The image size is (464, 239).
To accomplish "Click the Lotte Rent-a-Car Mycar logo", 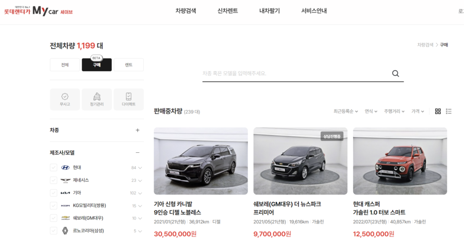I will 39,11.
